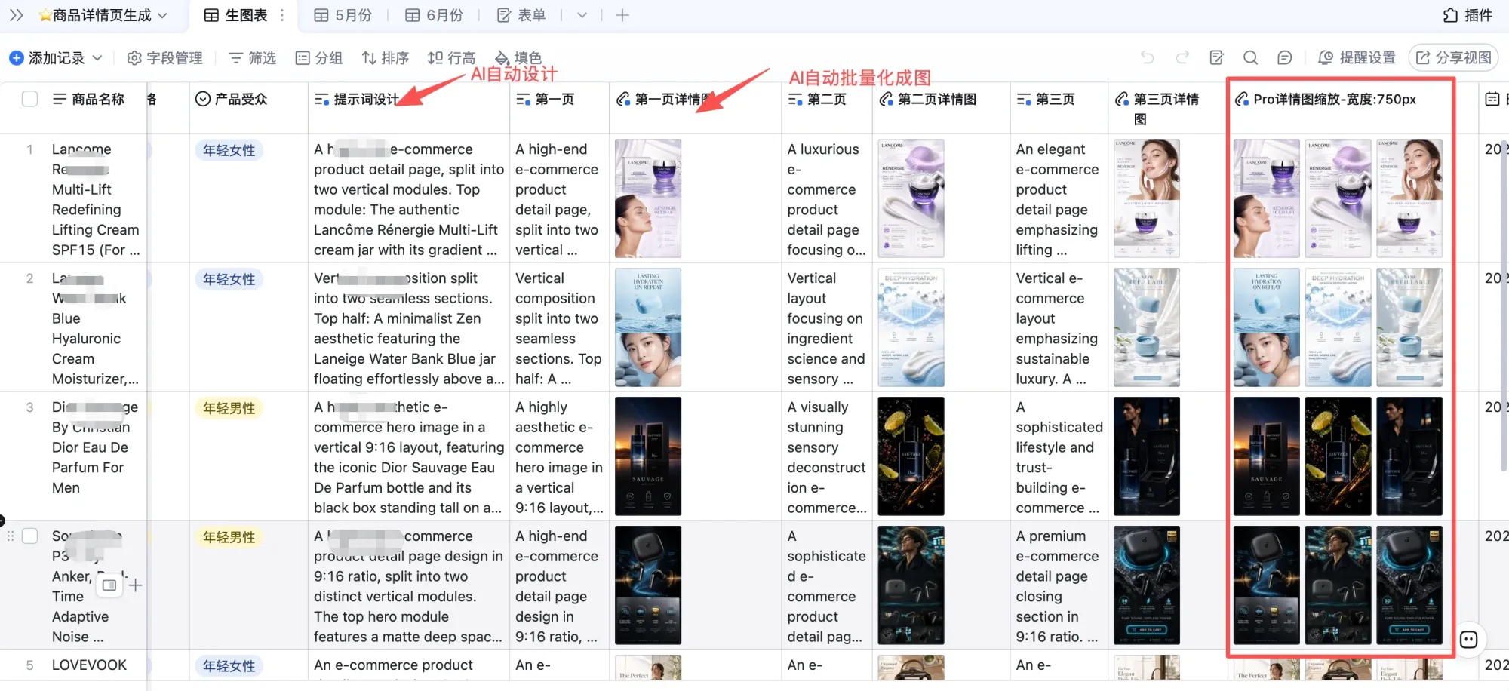Open Lancome row's 第一页详情图 thumbnail
1509x691 pixels.
click(648, 198)
